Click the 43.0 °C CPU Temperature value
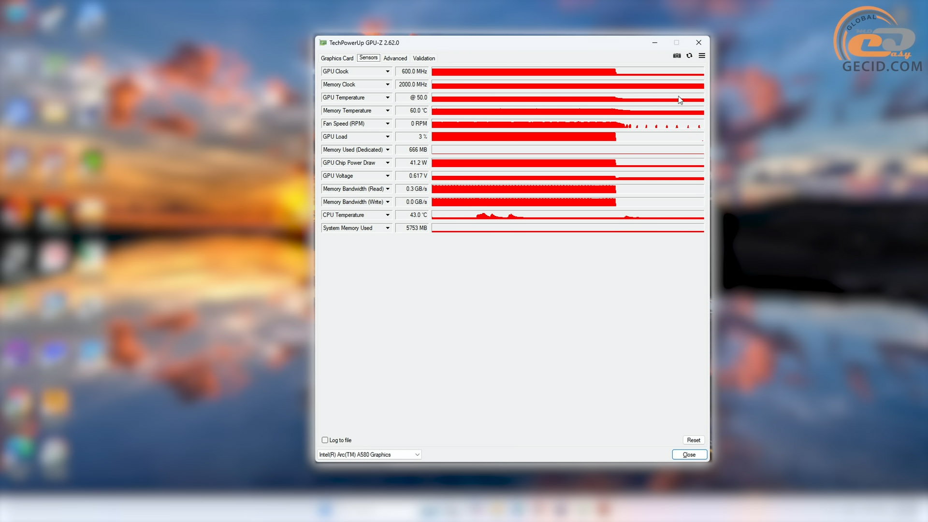 (x=412, y=215)
